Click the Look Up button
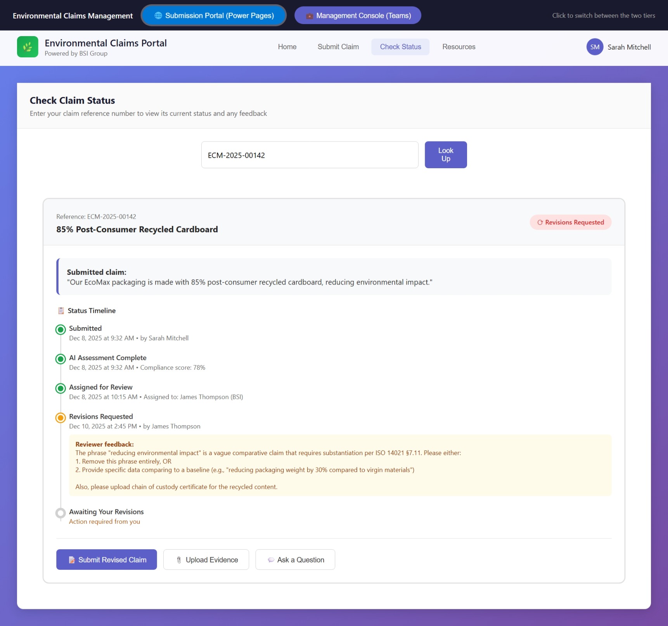This screenshot has width=668, height=626. pos(445,155)
